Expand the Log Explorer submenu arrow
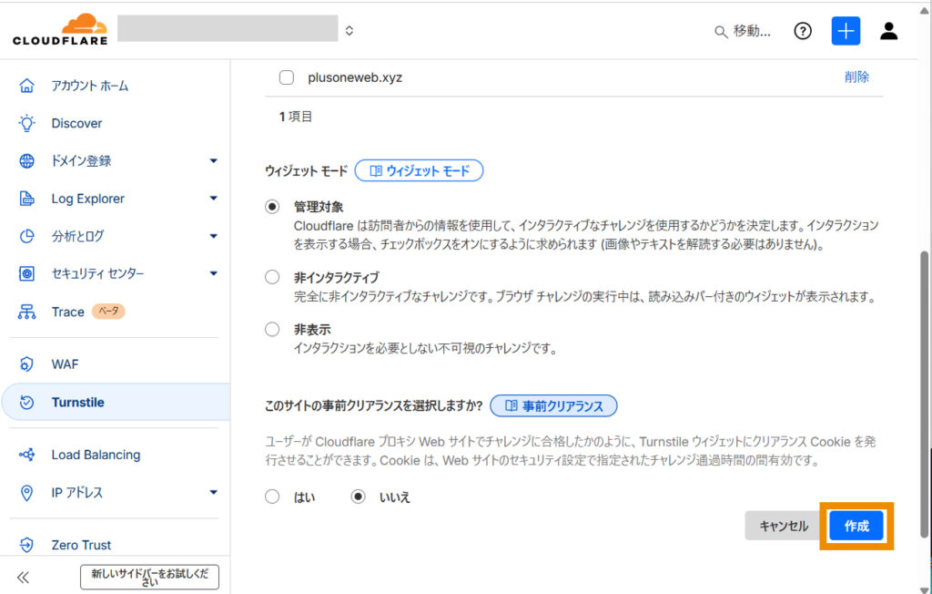This screenshot has width=932, height=594. 214,199
